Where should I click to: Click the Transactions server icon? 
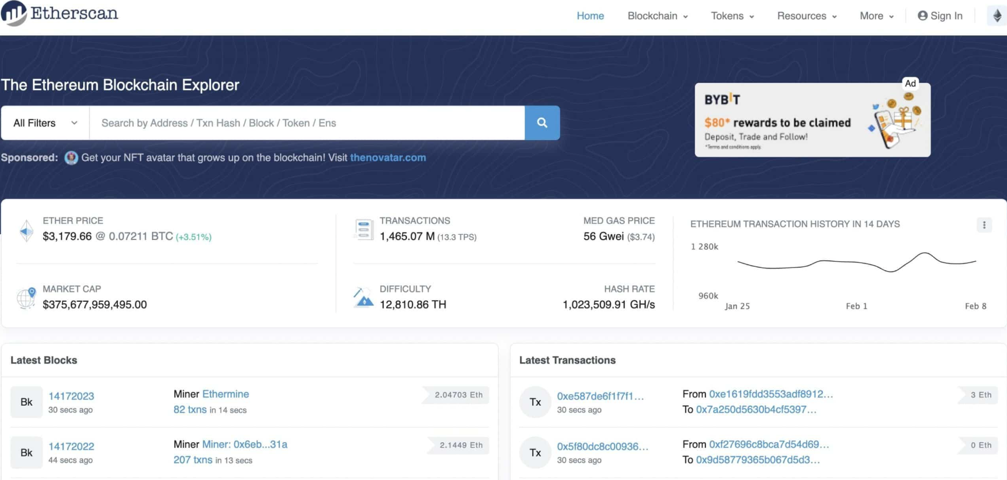pyautogui.click(x=363, y=229)
